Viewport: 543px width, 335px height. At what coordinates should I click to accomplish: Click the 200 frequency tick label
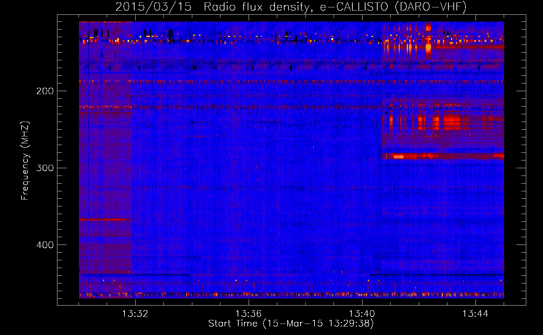[45, 91]
